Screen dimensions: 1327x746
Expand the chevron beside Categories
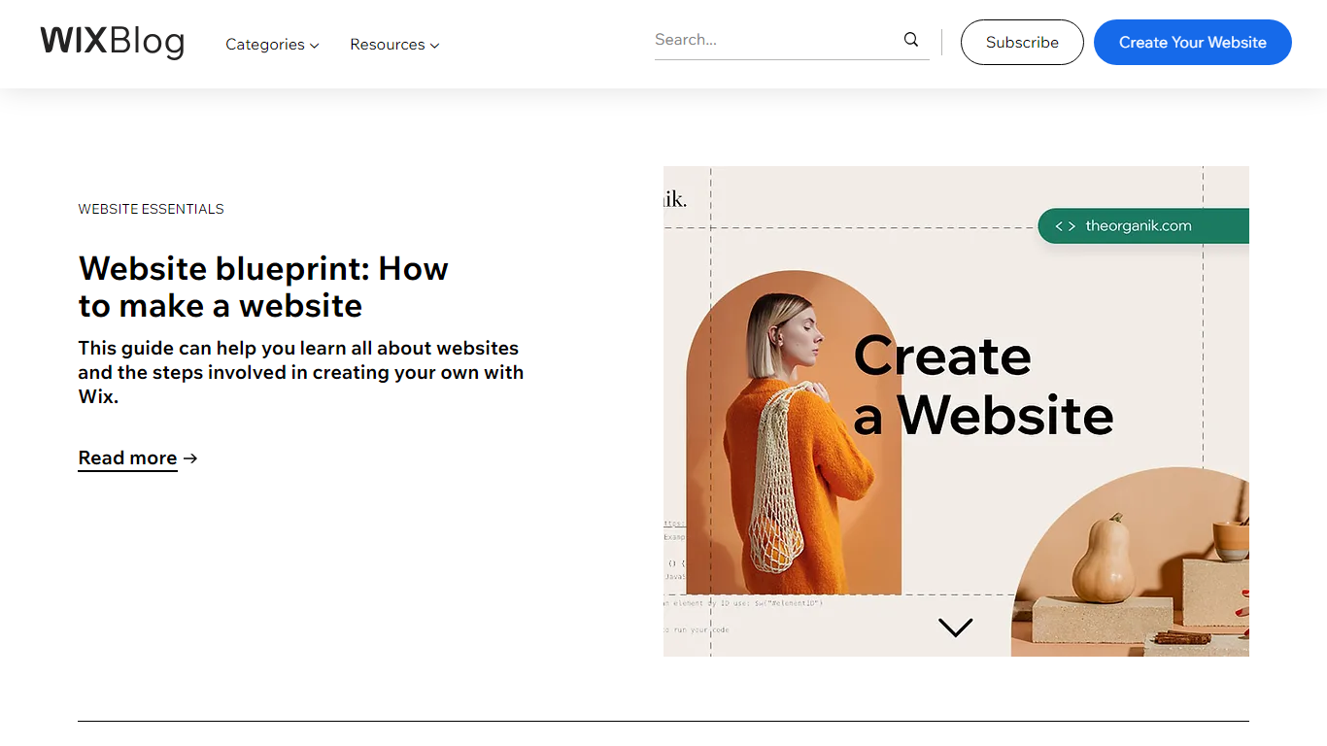point(315,46)
